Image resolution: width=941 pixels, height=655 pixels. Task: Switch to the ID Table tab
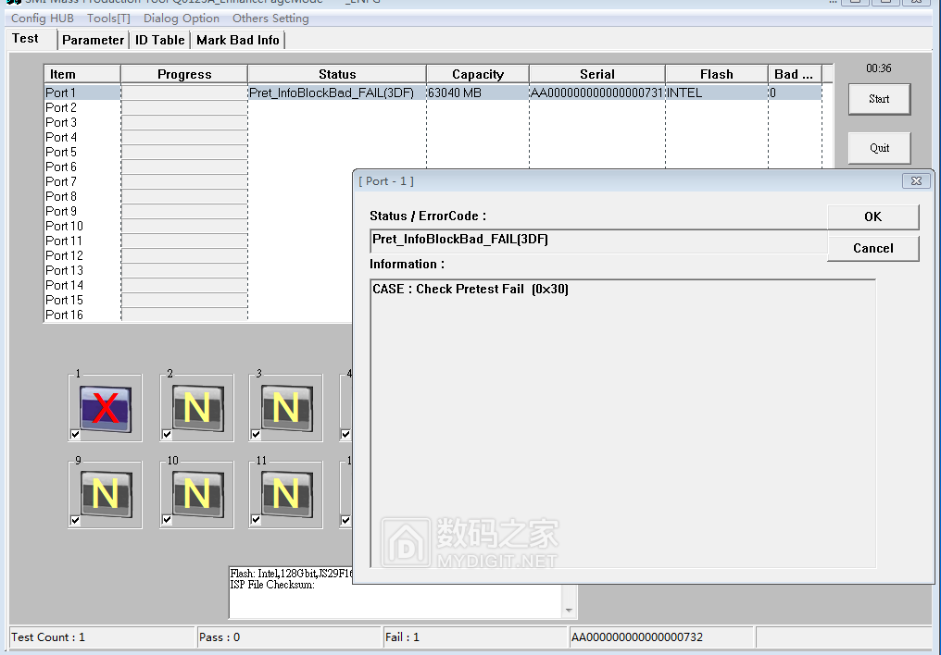(x=159, y=40)
